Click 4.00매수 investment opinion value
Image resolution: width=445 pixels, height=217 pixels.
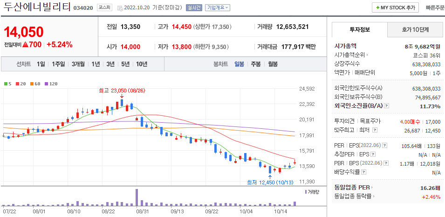coord(410,122)
